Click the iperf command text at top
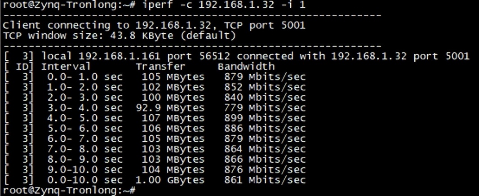The height and width of the screenshot is (196, 479). [224, 5]
